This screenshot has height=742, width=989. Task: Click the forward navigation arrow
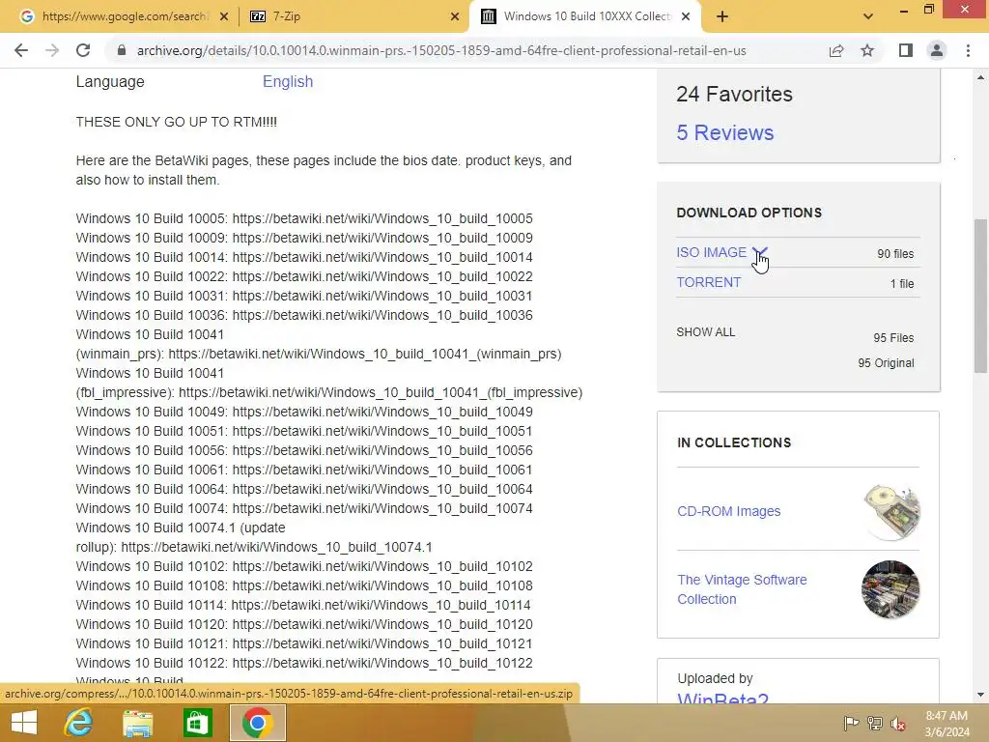pos(52,50)
